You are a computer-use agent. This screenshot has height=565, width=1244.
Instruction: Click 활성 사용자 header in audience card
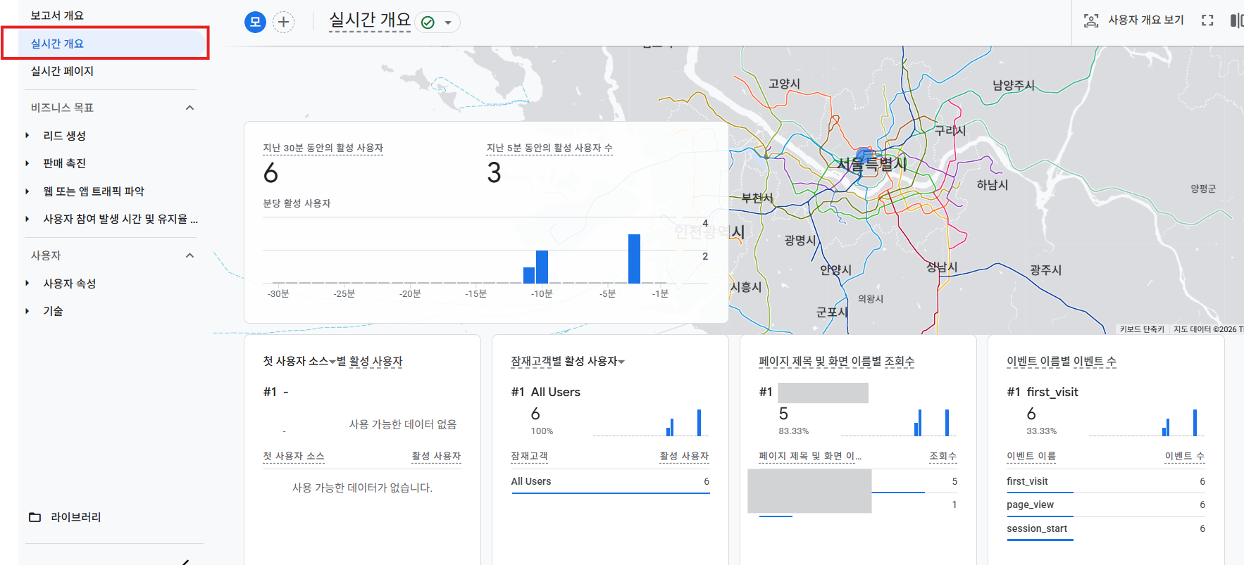(x=684, y=456)
